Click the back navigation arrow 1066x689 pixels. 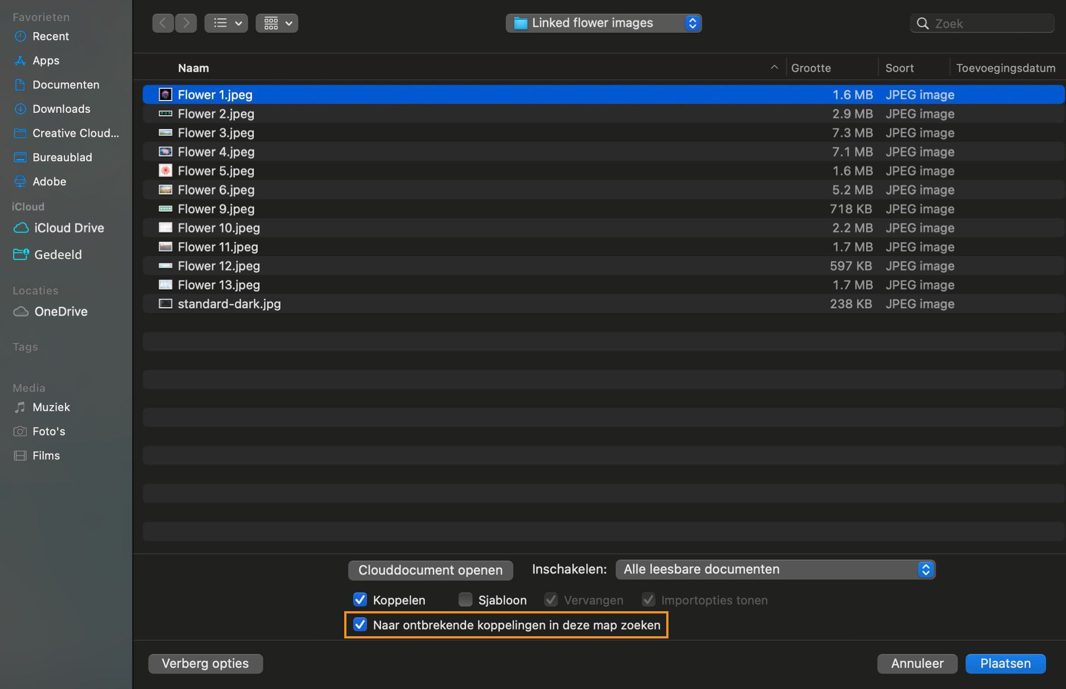point(163,23)
